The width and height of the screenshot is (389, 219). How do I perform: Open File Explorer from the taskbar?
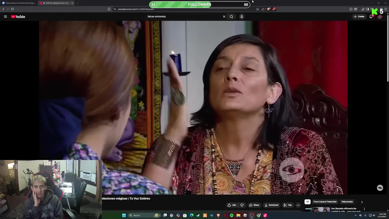238,215
